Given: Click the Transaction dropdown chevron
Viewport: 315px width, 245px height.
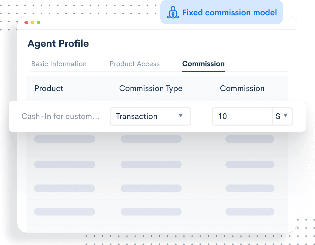Looking at the screenshot, I should (x=181, y=116).
